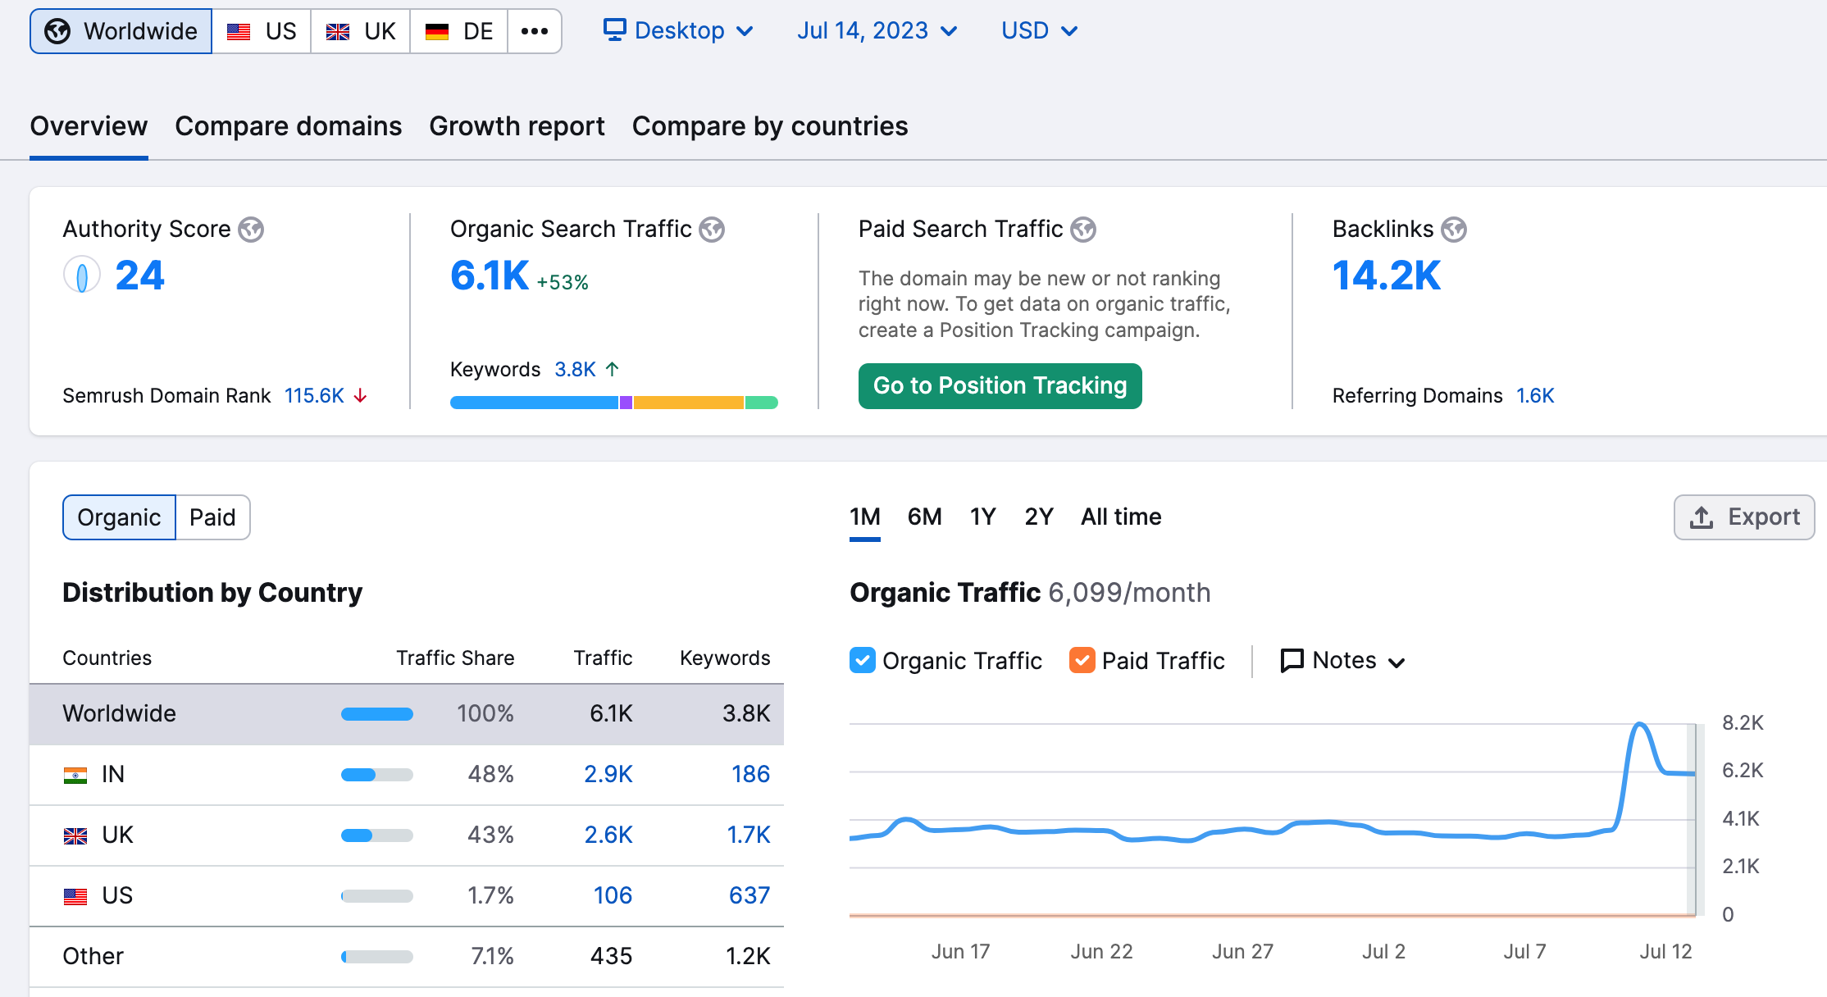Screen dimensions: 1827x997
Task: Click the globe icon beside Authority Score
Action: tap(251, 230)
